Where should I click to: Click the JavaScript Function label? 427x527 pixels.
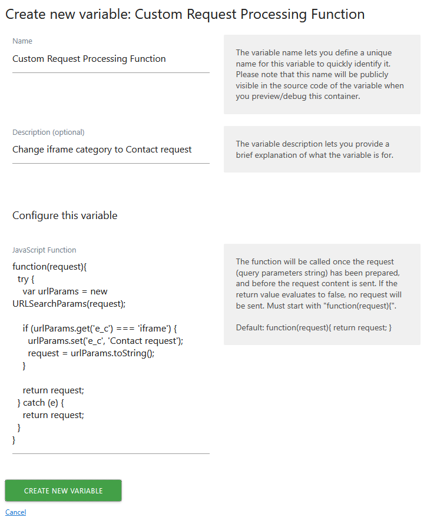pyautogui.click(x=44, y=250)
